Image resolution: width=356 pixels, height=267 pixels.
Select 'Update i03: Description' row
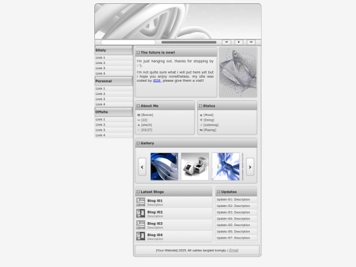pos(236,212)
